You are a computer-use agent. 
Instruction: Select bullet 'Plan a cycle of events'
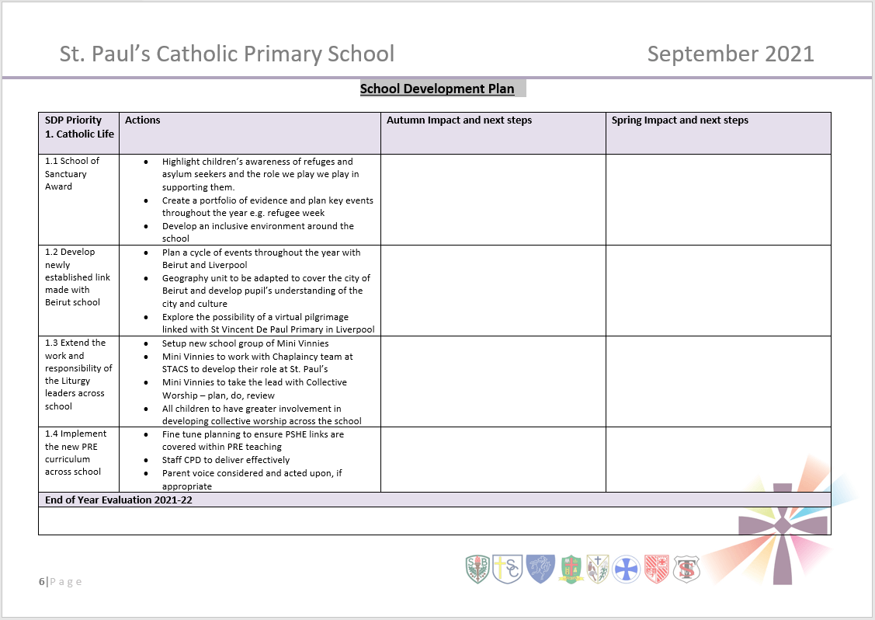click(x=261, y=259)
